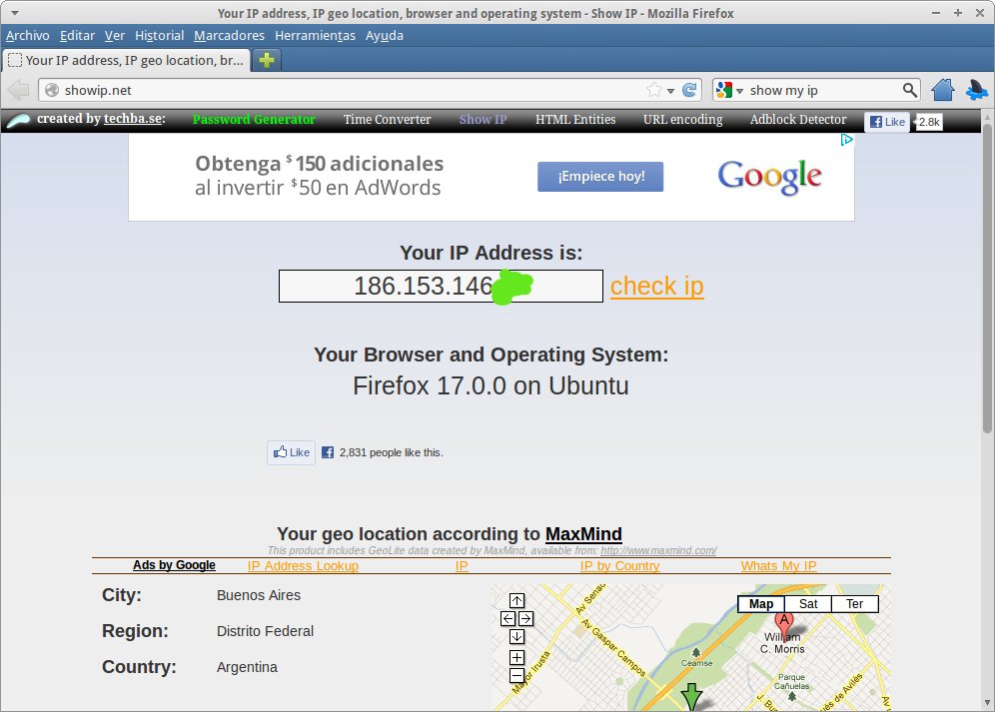Open the Herramientas menu
Viewport: 995px width, 712px height.
click(315, 36)
